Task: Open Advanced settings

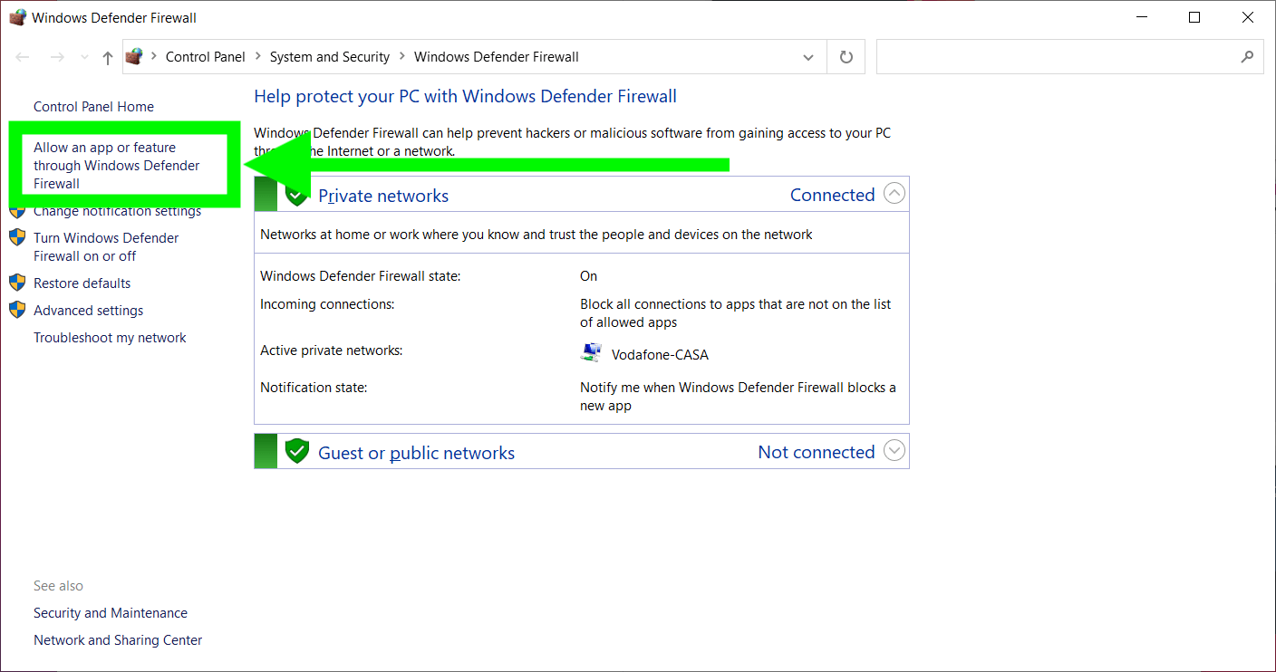Action: (88, 310)
